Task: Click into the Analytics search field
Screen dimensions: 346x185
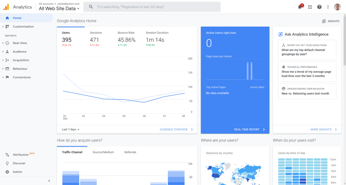Action: pos(152,7)
